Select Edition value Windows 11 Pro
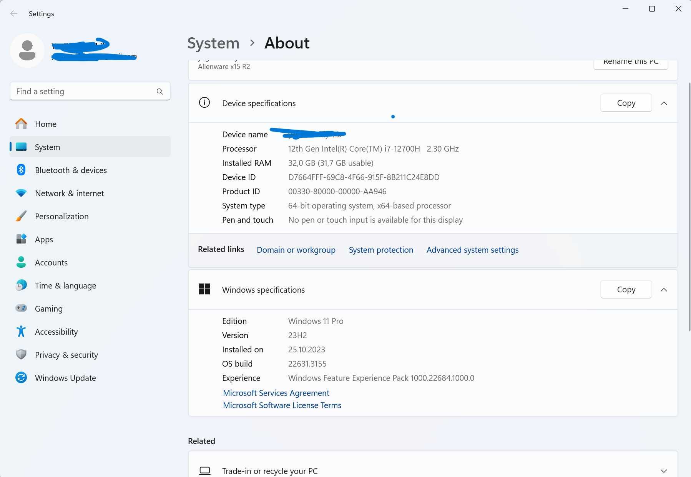Screen dimensions: 691x477 pos(316,321)
